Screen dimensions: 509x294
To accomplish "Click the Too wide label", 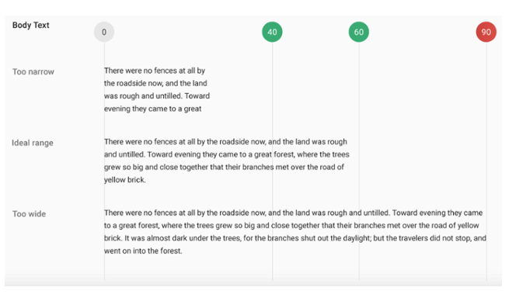I will pyautogui.click(x=29, y=214).
